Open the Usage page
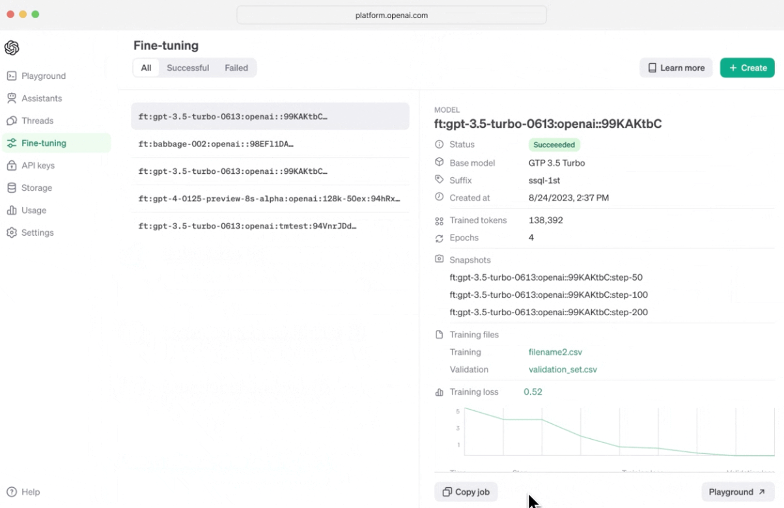Image resolution: width=784 pixels, height=508 pixels. (34, 210)
